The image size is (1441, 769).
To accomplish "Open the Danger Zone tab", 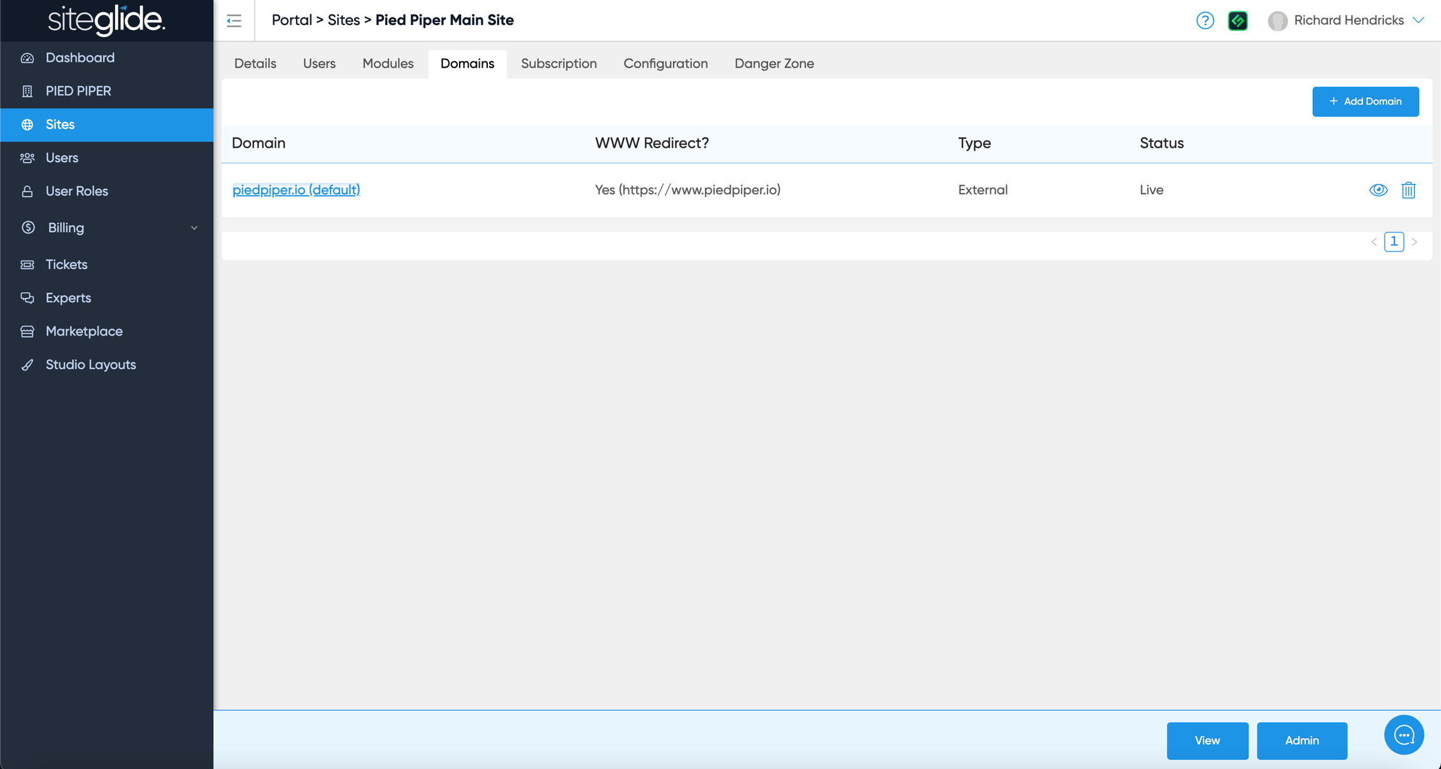I will pyautogui.click(x=774, y=63).
